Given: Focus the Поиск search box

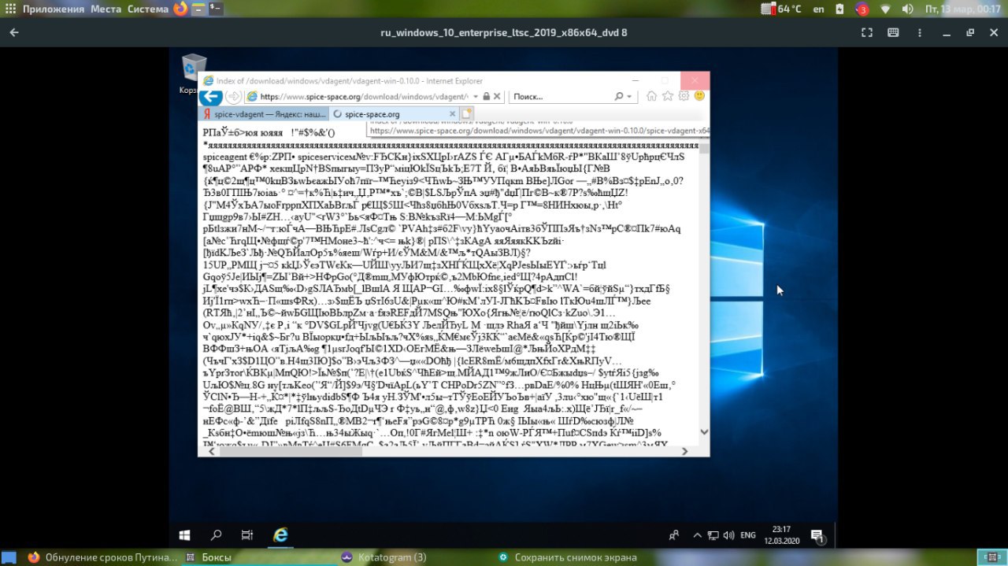Looking at the screenshot, I should [562, 96].
